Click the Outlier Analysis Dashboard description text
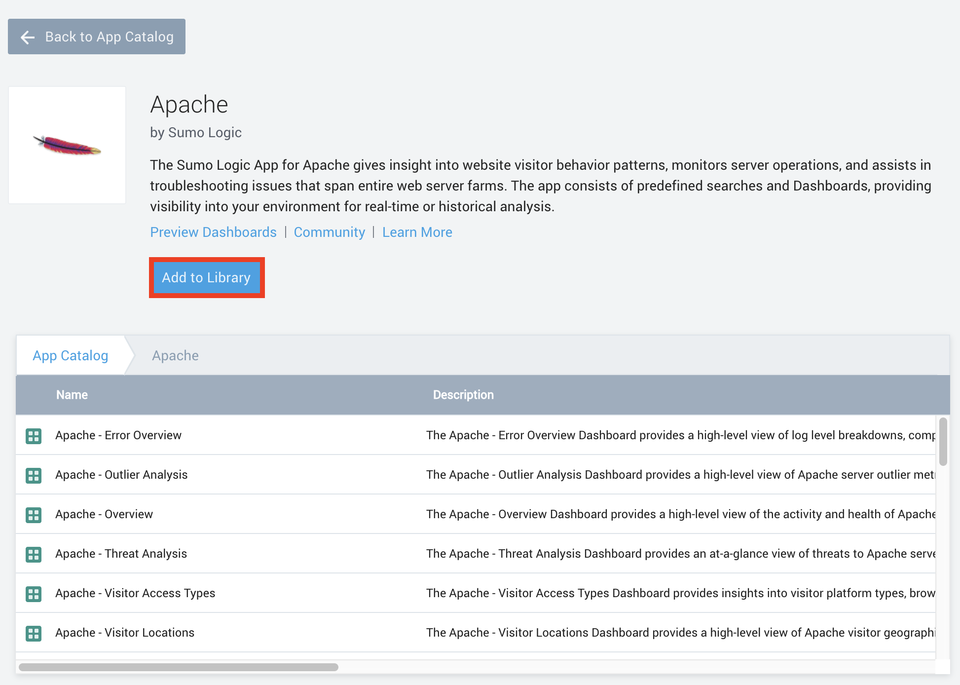Screen dimensions: 960x685 tap(681, 475)
